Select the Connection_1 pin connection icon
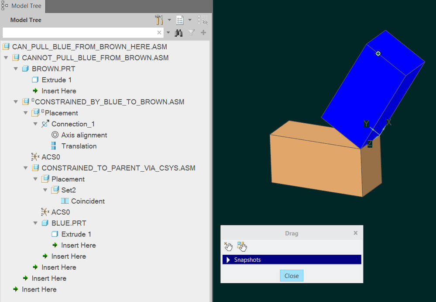Image resolution: width=436 pixels, height=302 pixels. click(x=45, y=124)
